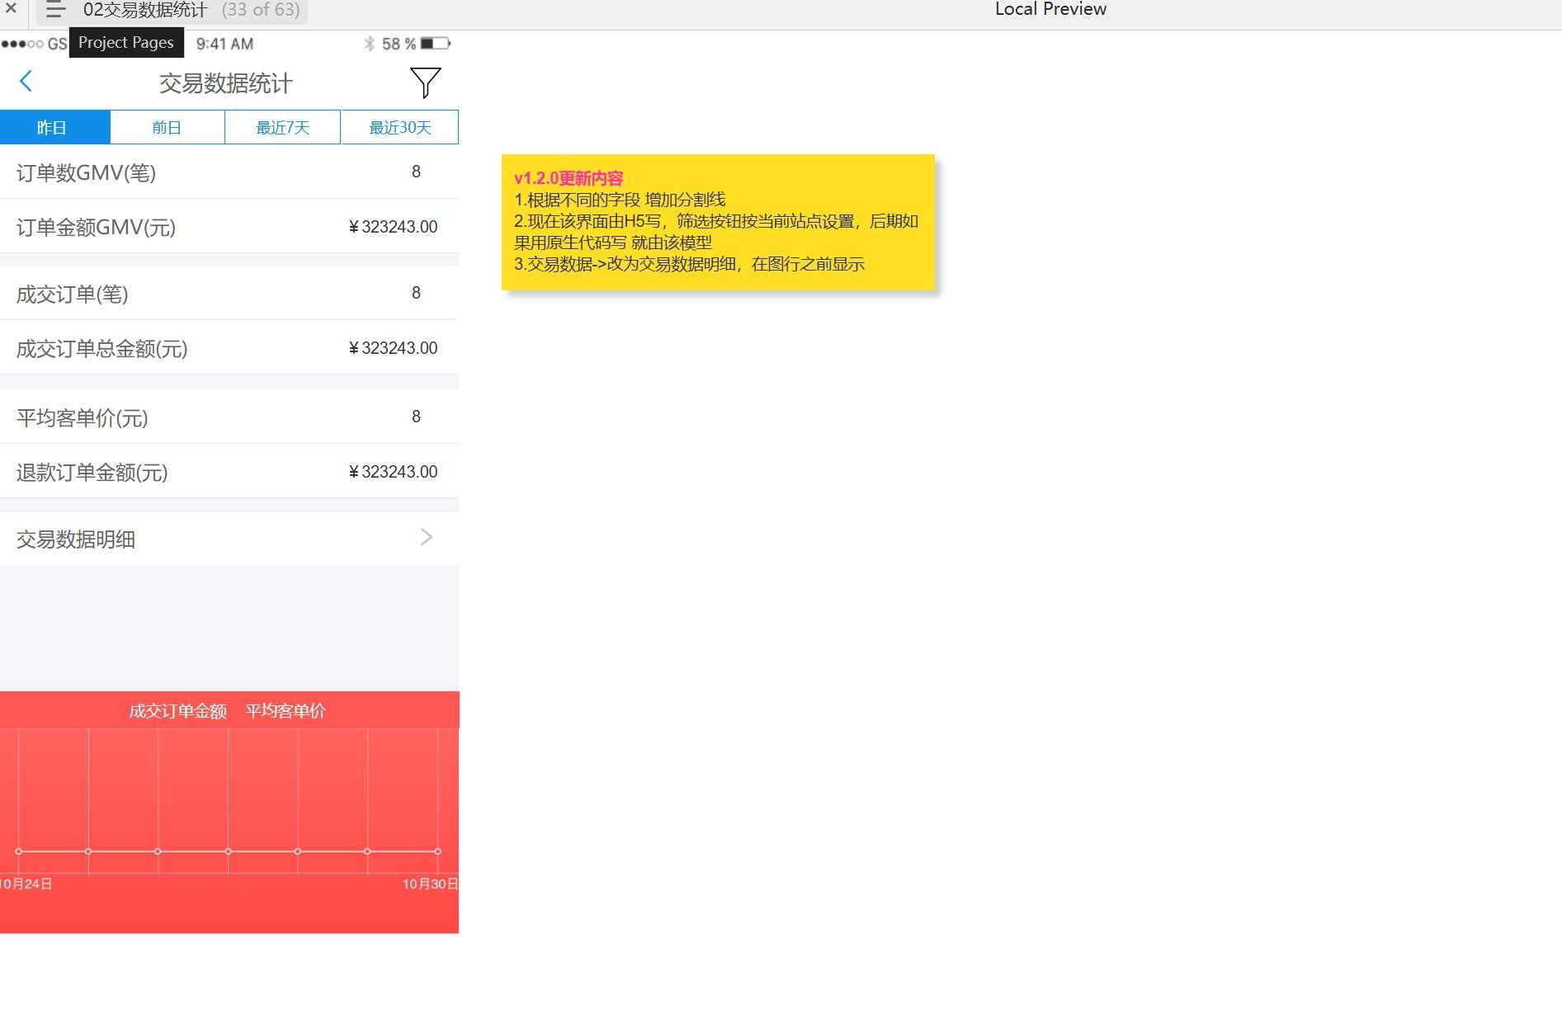Close the preview using the X icon
Screen dimensions: 1562x1027
(11, 9)
